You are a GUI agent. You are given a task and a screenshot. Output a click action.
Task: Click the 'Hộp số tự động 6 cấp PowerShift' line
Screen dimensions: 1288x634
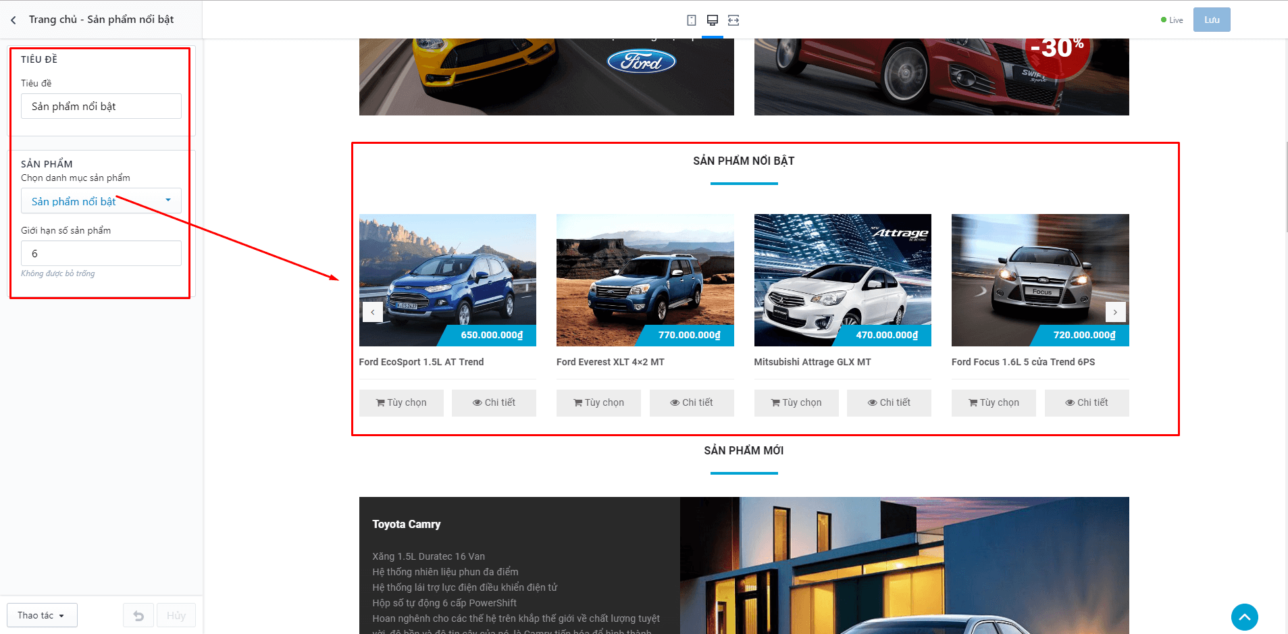pyautogui.click(x=444, y=603)
